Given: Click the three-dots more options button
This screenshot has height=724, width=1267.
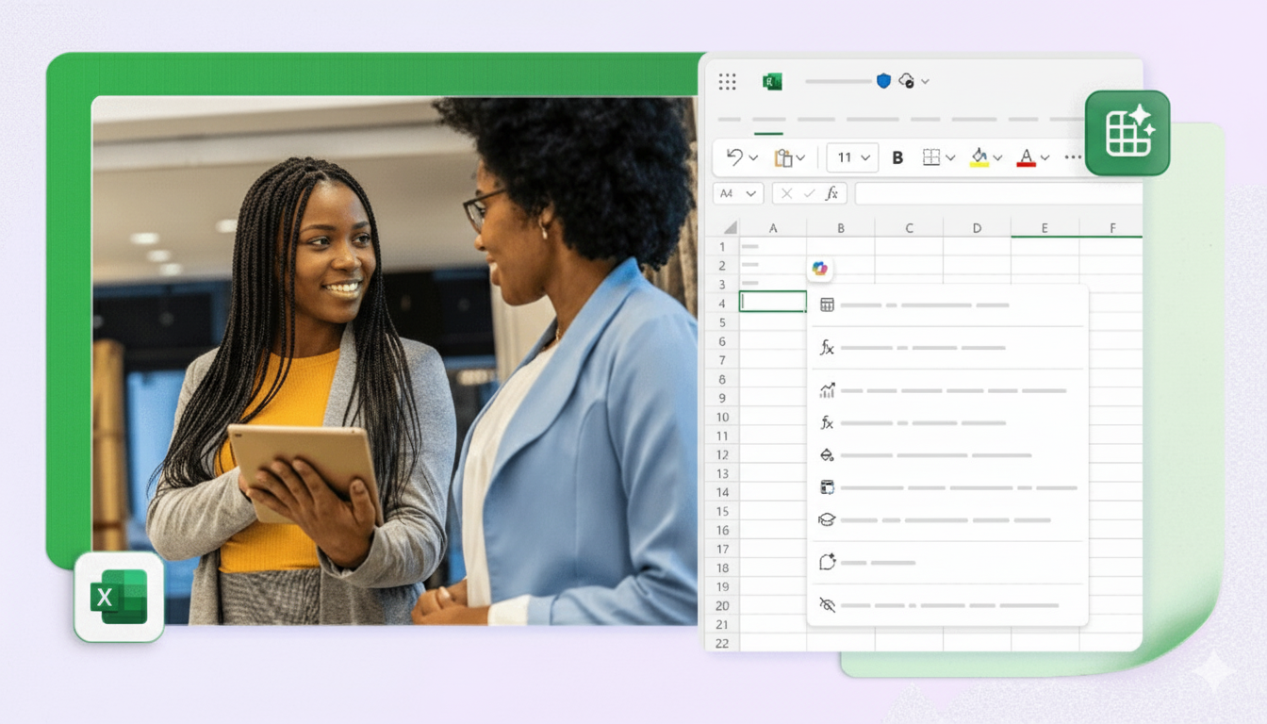Looking at the screenshot, I should [1073, 157].
